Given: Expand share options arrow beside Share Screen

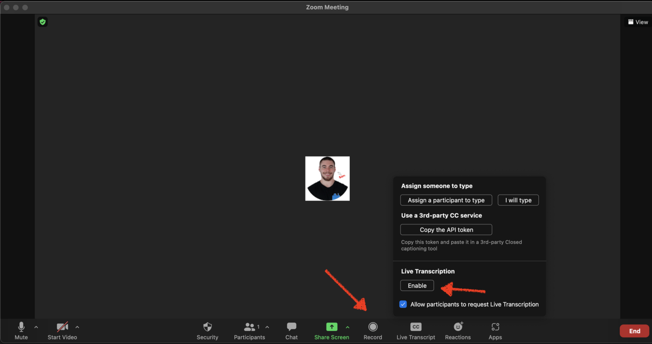Looking at the screenshot, I should (x=347, y=327).
